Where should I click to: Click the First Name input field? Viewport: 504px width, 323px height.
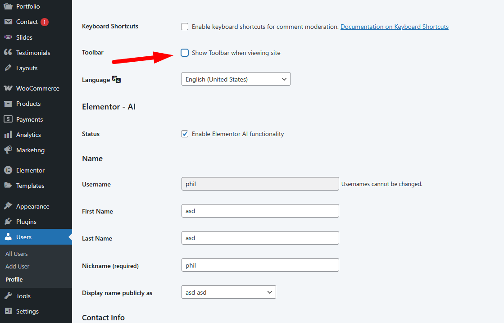coord(260,211)
